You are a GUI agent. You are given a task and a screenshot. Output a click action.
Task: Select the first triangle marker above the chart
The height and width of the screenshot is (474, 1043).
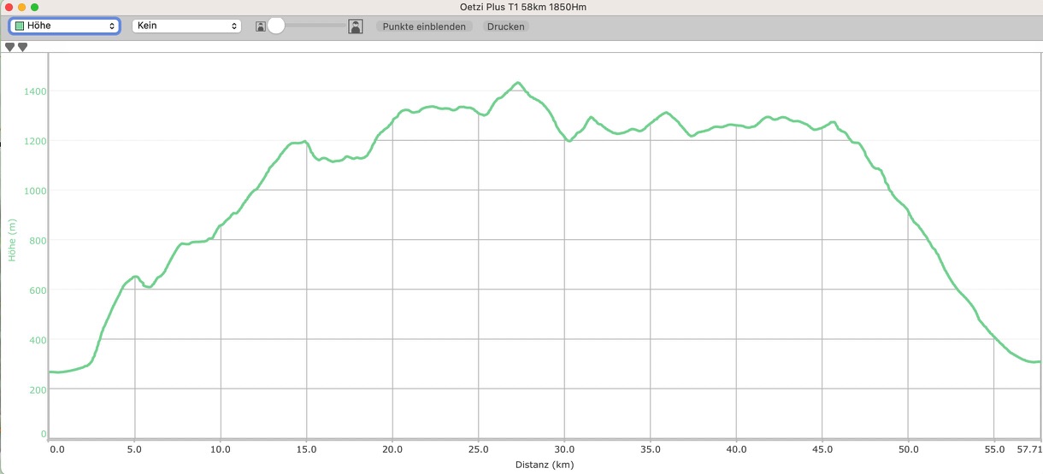tap(10, 47)
